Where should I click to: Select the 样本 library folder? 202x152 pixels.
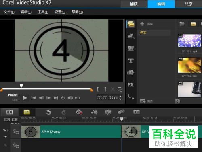[x=154, y=33]
